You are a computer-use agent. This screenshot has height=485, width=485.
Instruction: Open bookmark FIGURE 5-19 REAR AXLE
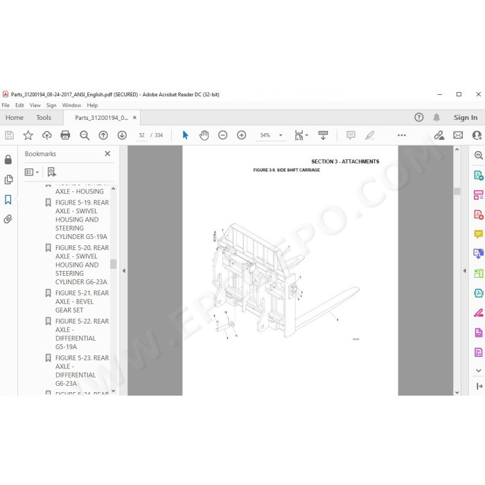82,220
